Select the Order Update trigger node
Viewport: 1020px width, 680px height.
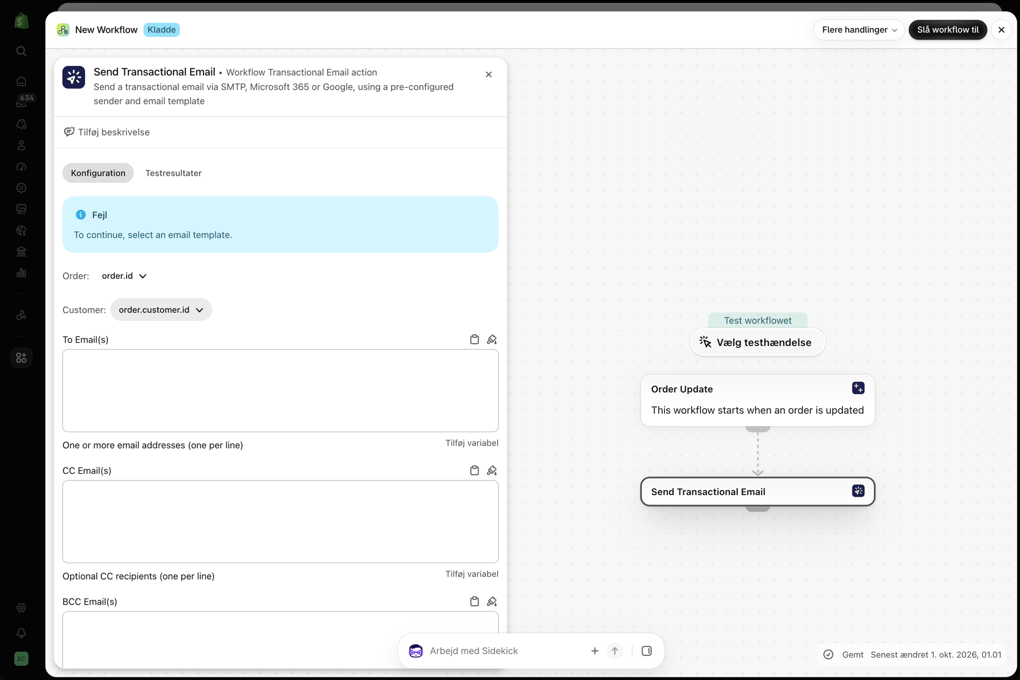click(x=758, y=400)
